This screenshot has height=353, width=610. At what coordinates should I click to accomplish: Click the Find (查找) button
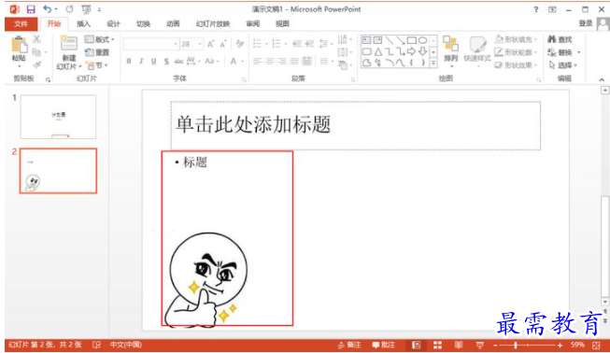click(560, 39)
